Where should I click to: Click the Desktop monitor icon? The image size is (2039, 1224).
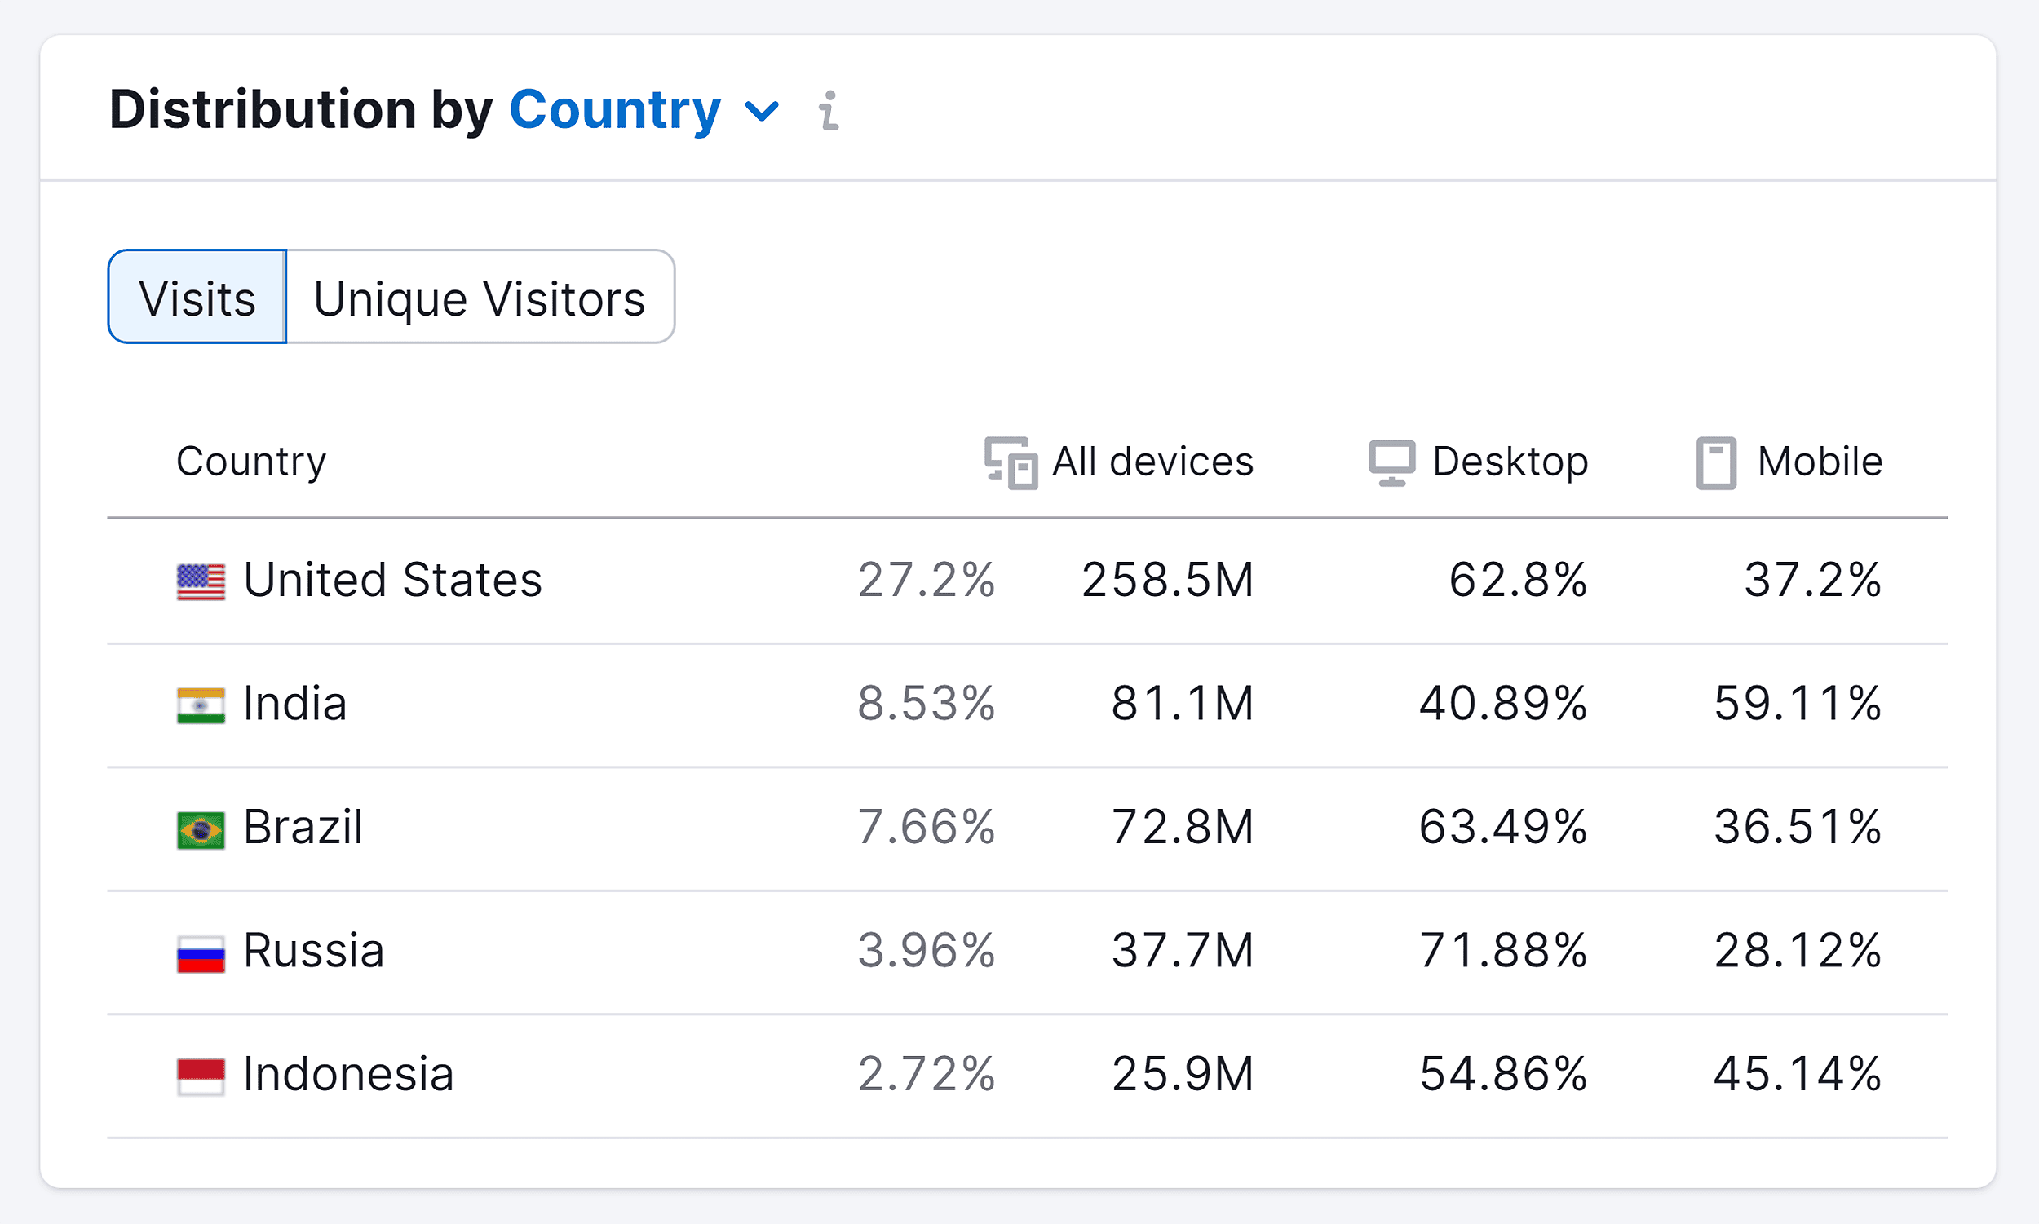pyautogui.click(x=1391, y=462)
